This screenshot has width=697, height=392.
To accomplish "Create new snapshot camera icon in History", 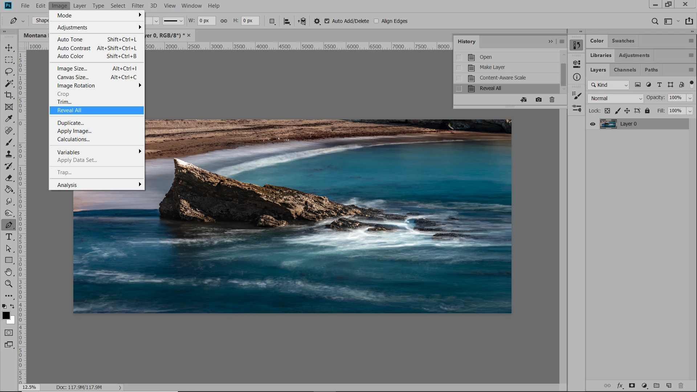I will 538,99.
